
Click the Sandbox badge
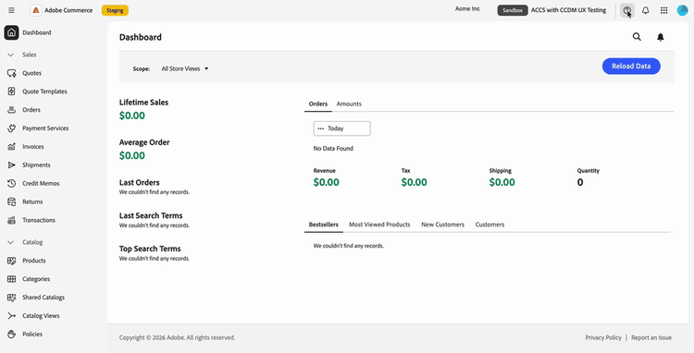(513, 10)
